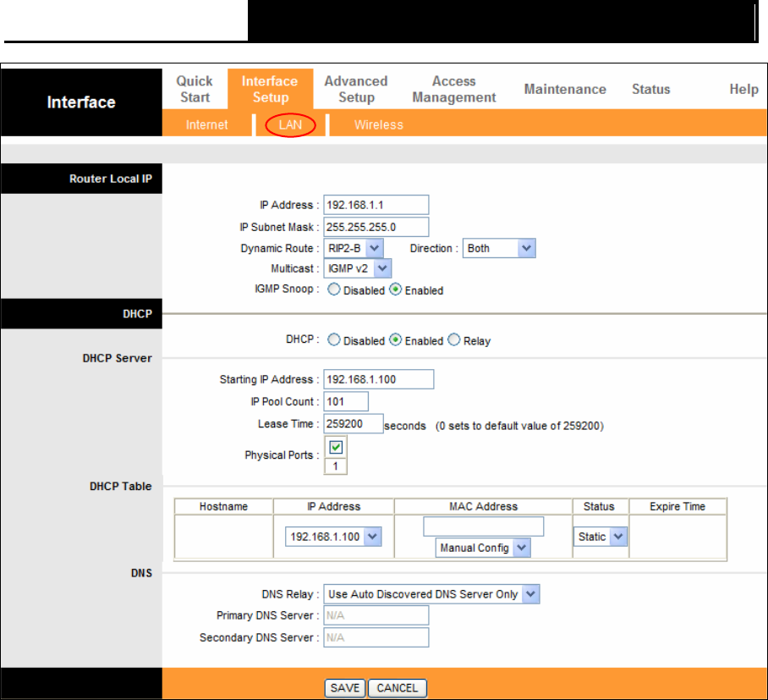The width and height of the screenshot is (768, 700).
Task: Open the Status tab
Action: point(651,89)
